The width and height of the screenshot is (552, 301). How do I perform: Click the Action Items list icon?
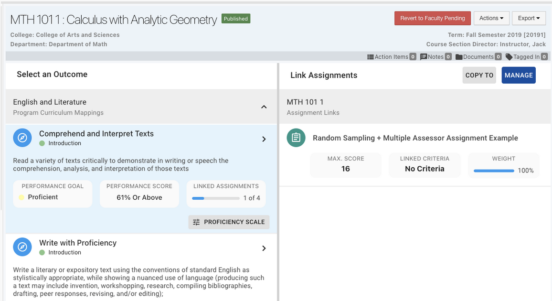371,57
